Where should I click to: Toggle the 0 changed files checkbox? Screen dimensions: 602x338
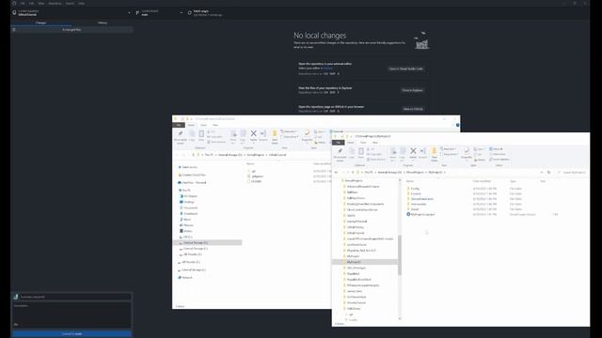14,29
